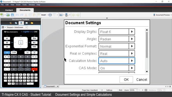
Task: Click the number 3 key on keypad
Action: point(27,65)
